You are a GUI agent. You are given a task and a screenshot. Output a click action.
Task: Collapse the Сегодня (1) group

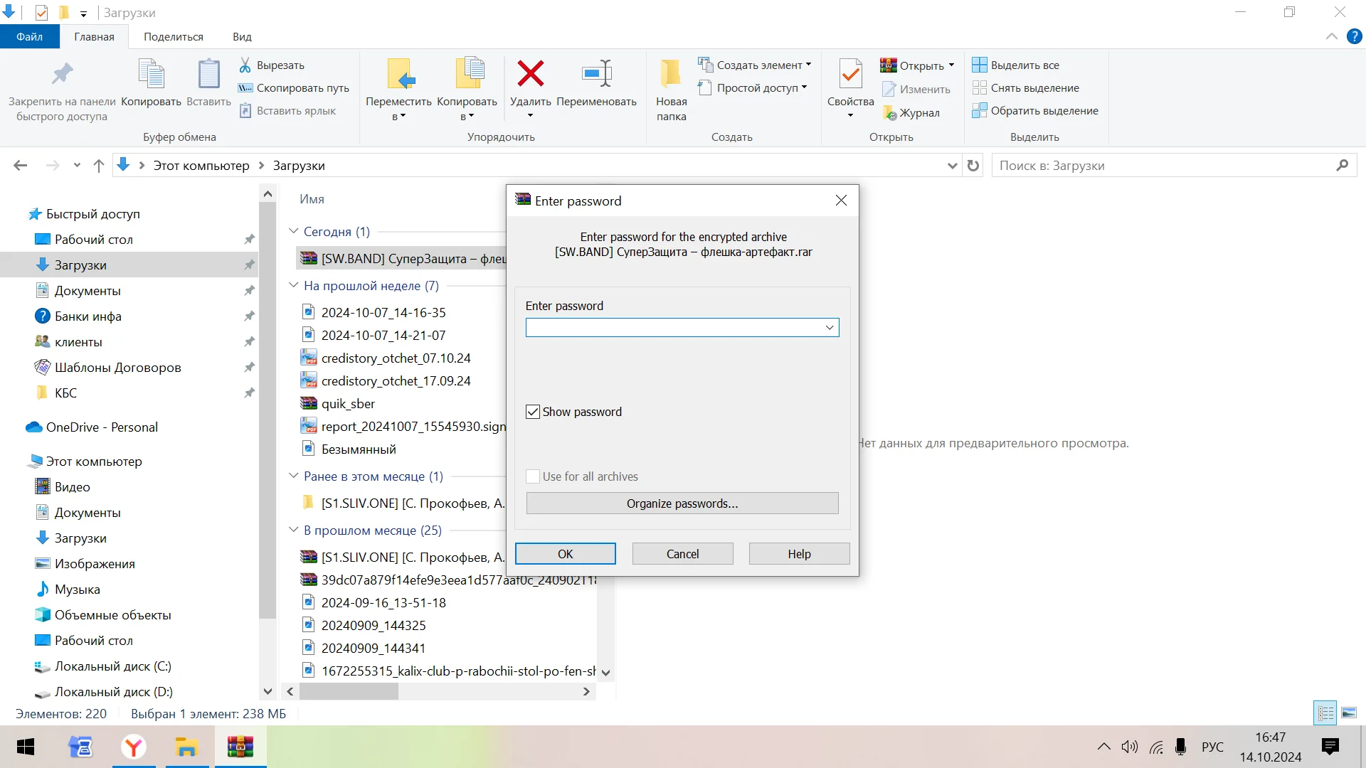coord(294,231)
